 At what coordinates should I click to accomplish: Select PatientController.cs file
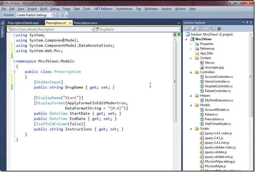click(x=218, y=91)
